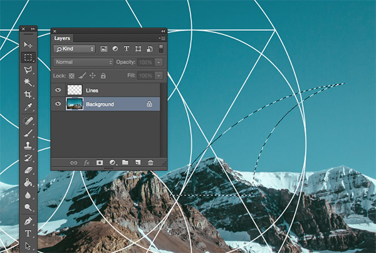The height and width of the screenshot is (253, 376).
Task: Filter layers by type layers icon
Action: coord(127,49)
